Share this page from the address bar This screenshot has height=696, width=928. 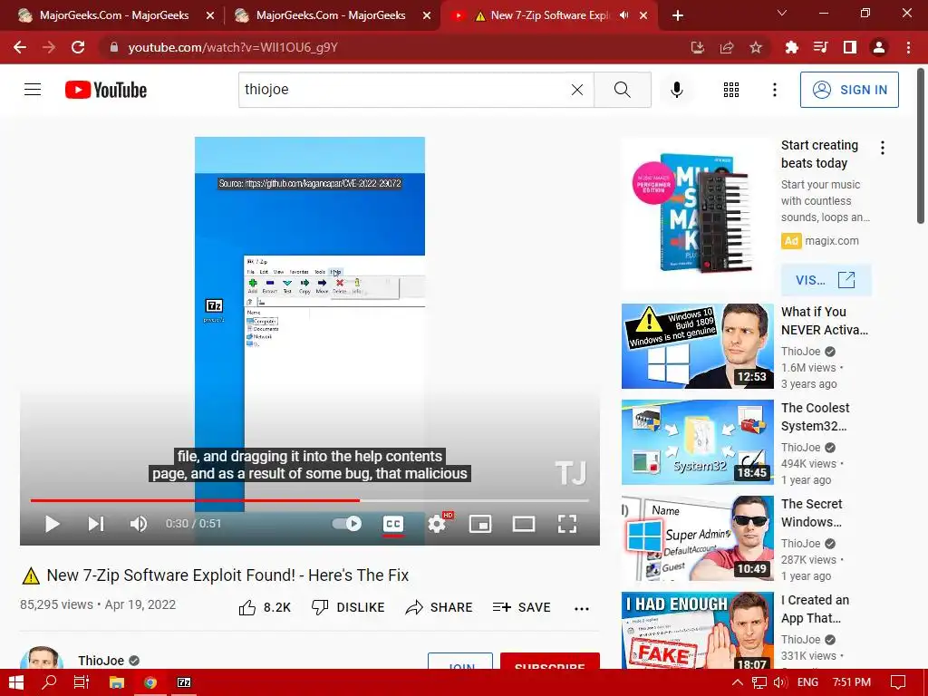click(727, 47)
